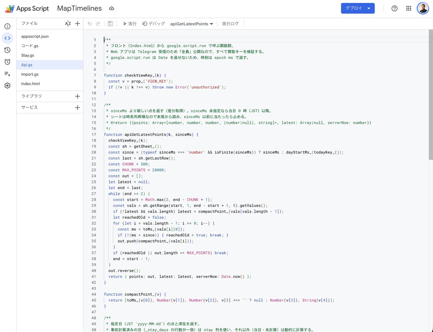The height and width of the screenshot is (332, 433).
Task: Click 'const CHUNK = 500;' code line
Action: tap(129, 164)
